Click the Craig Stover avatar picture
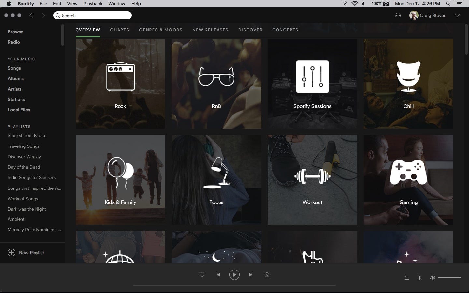Viewport: 469px width, 293px height. pos(414,15)
